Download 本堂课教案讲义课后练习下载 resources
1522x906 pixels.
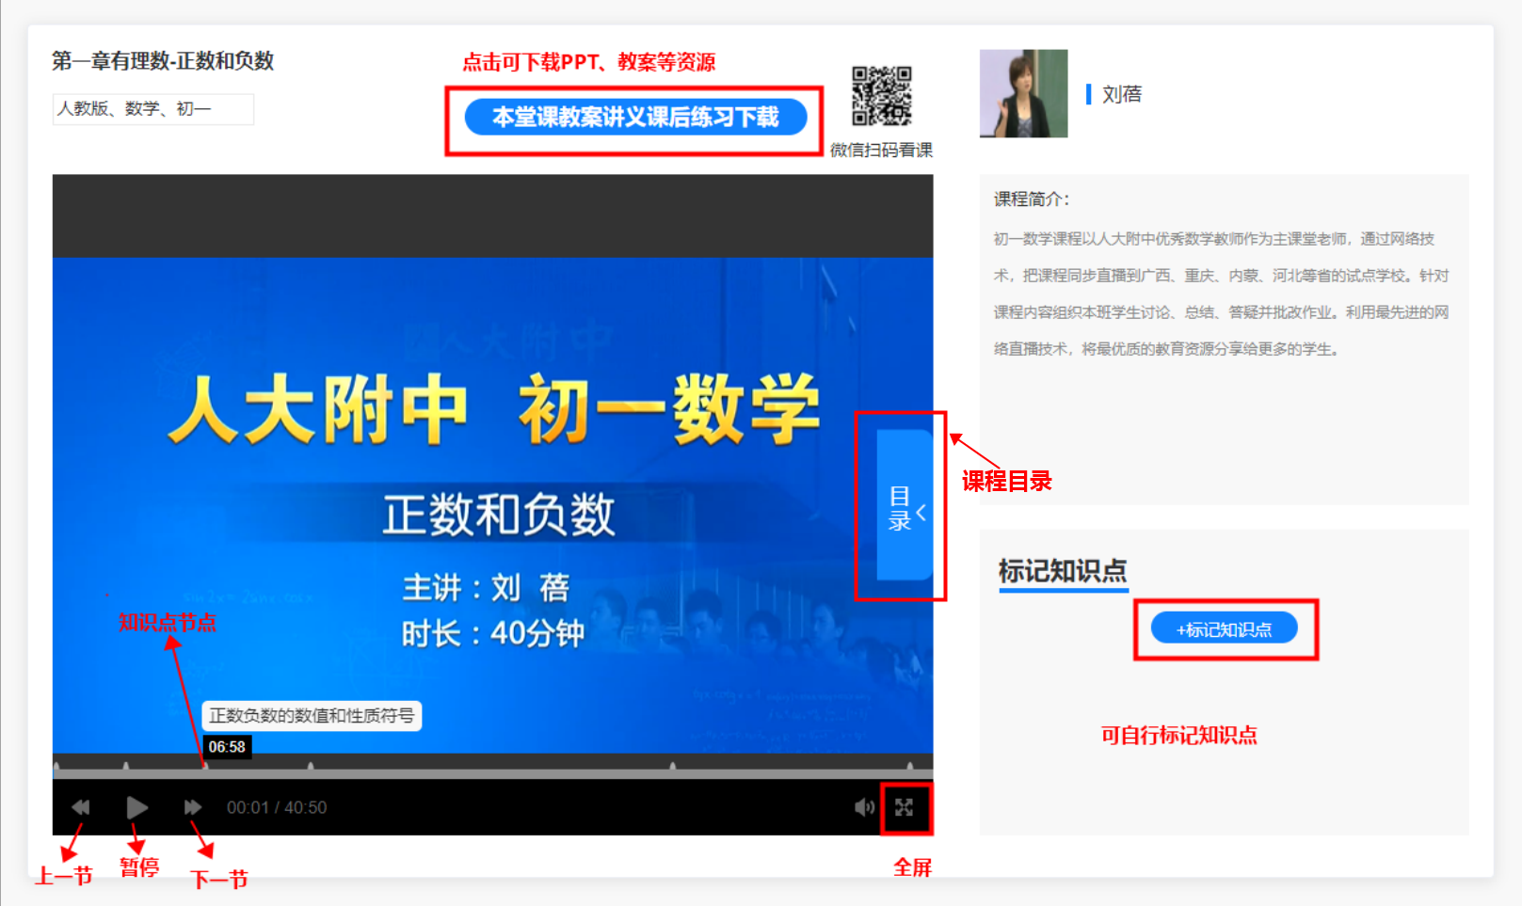[x=635, y=118]
